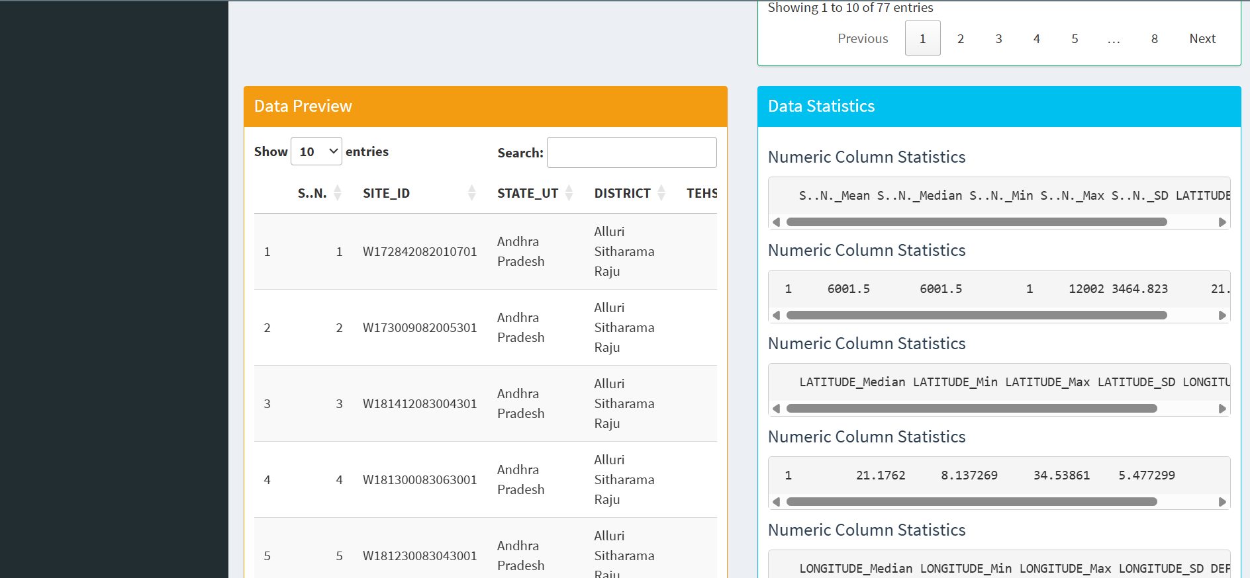This screenshot has height=578, width=1250.
Task: Click the S..N. column header label
Action: coord(312,193)
